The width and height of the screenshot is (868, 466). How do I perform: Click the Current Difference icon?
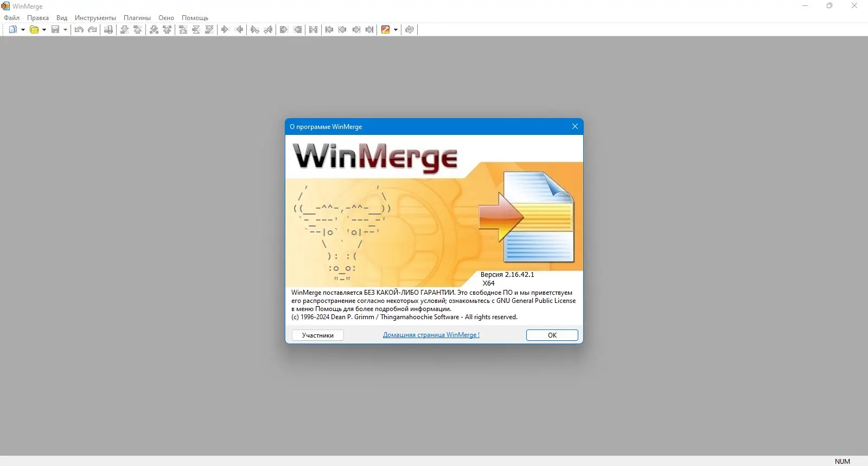(x=196, y=30)
